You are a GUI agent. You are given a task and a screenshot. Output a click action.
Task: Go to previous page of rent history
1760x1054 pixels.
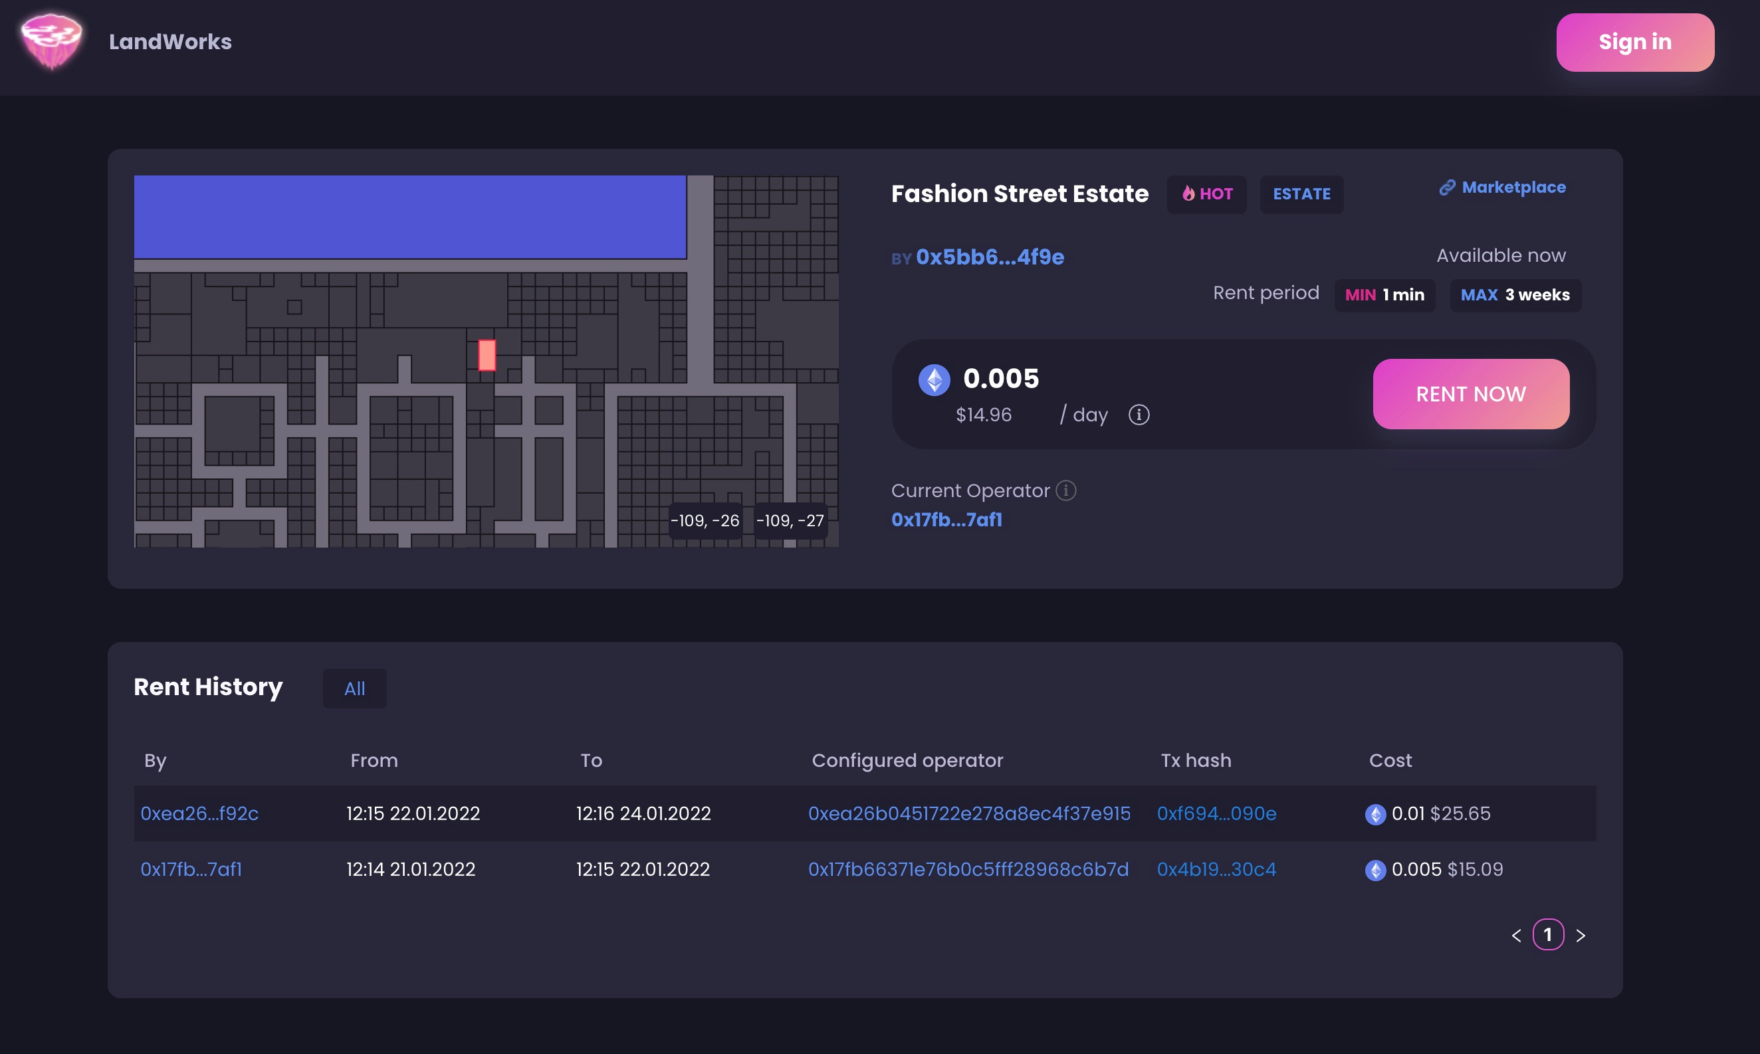pos(1516,936)
